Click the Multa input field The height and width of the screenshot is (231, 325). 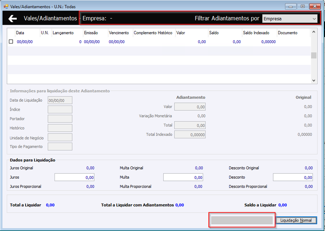click(x=183, y=177)
